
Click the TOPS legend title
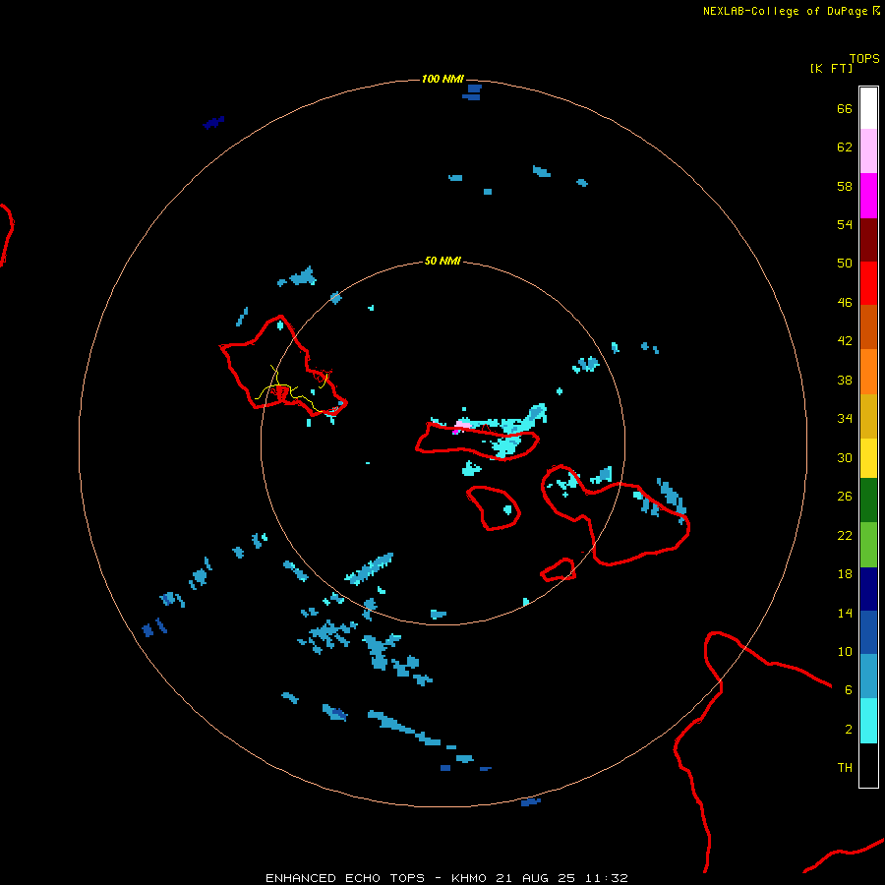(864, 58)
